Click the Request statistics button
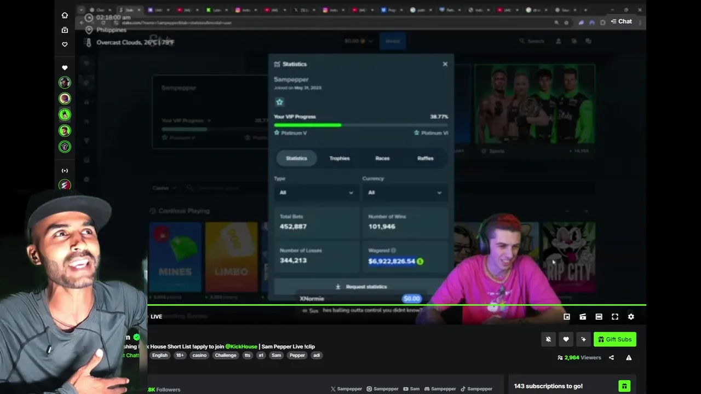The image size is (701, 394). 361,287
